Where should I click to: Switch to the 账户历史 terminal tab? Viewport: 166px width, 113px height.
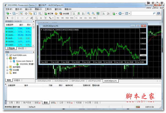[27, 102]
